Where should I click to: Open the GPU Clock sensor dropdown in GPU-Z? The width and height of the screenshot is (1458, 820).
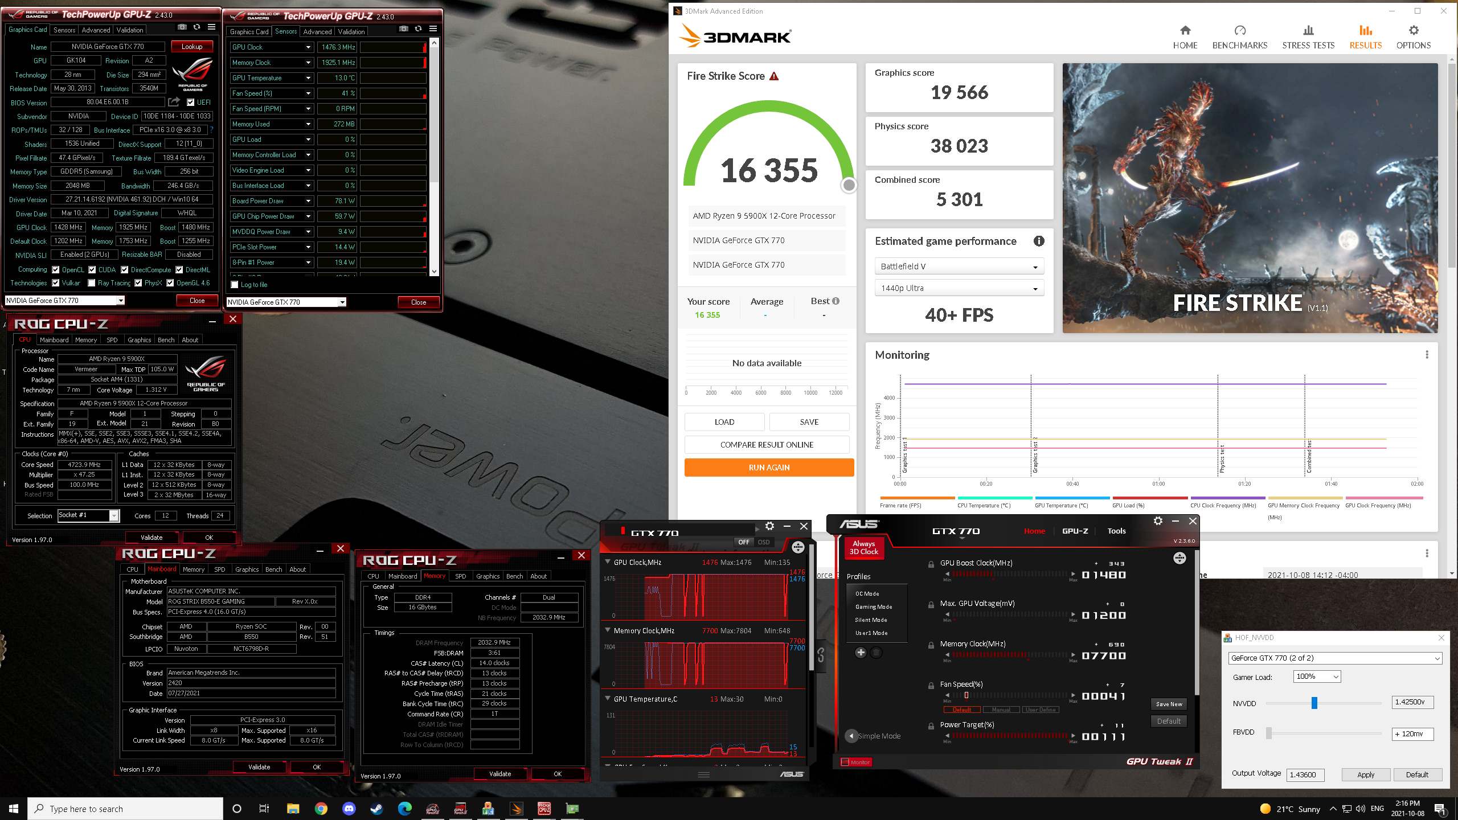pyautogui.click(x=308, y=47)
